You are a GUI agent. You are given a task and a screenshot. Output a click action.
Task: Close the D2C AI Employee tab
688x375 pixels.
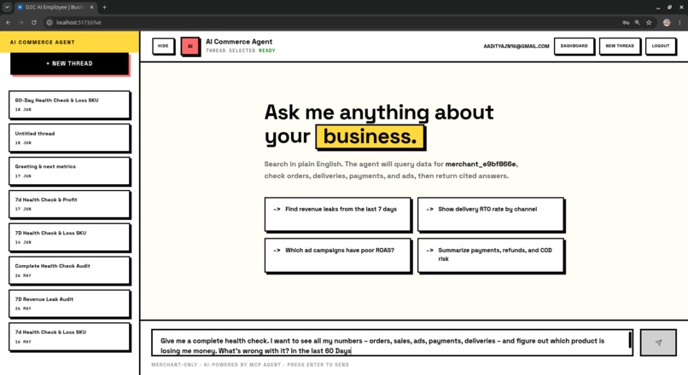coord(91,7)
